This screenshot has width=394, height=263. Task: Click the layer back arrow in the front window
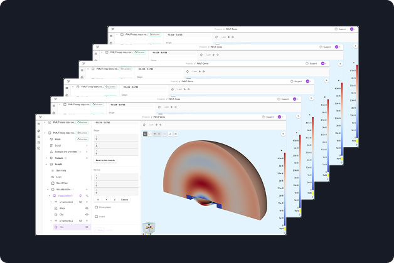tap(157, 125)
